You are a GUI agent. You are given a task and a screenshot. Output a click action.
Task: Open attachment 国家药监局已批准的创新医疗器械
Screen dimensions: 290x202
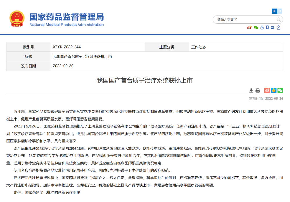coord(52,192)
